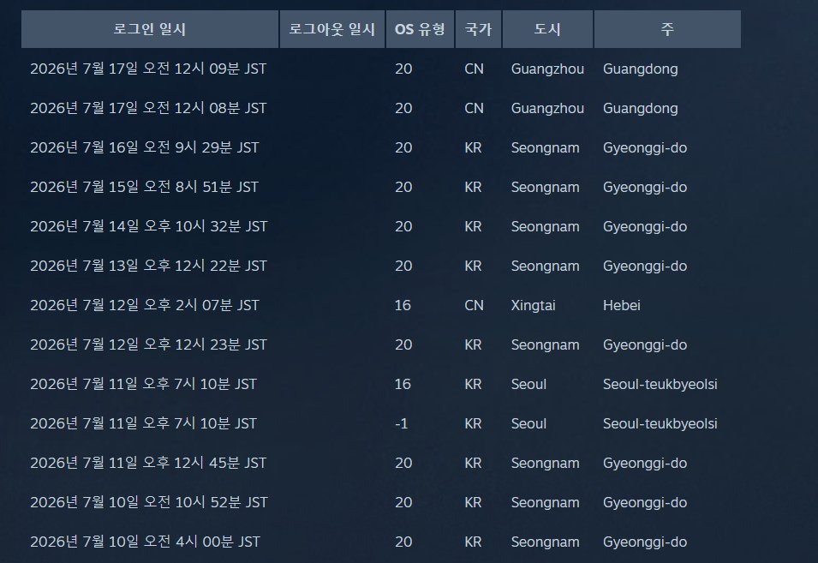Click the Xingtai city cell

(x=533, y=306)
